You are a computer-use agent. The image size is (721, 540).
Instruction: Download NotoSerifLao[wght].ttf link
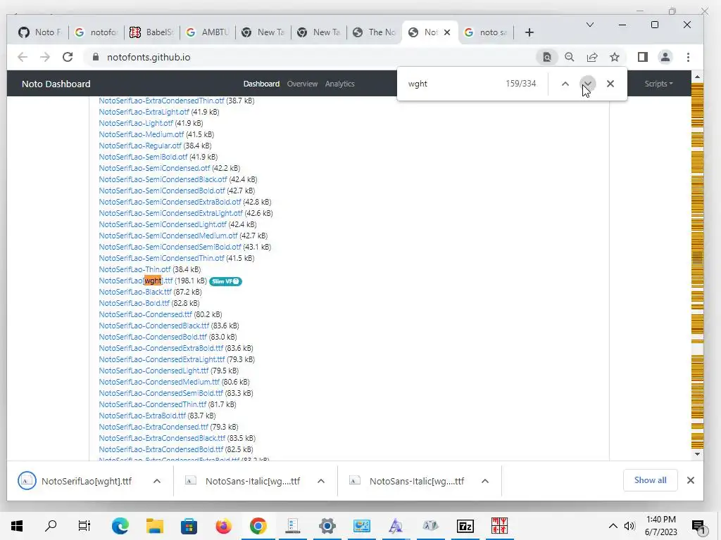(x=136, y=281)
